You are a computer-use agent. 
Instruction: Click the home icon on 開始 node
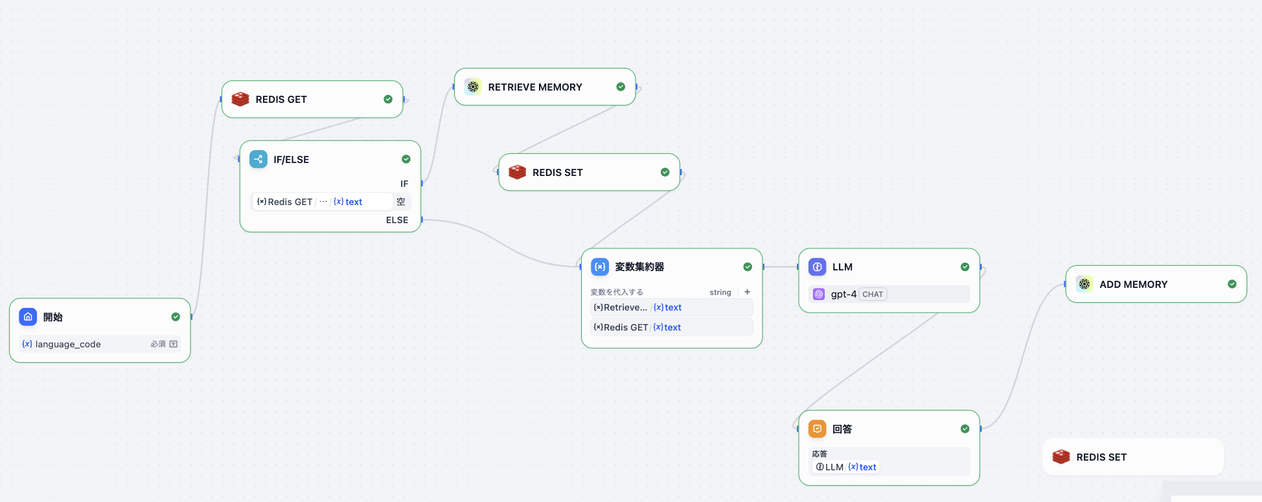coord(28,317)
